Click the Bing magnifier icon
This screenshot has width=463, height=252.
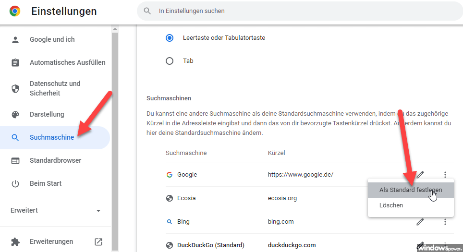click(x=170, y=222)
